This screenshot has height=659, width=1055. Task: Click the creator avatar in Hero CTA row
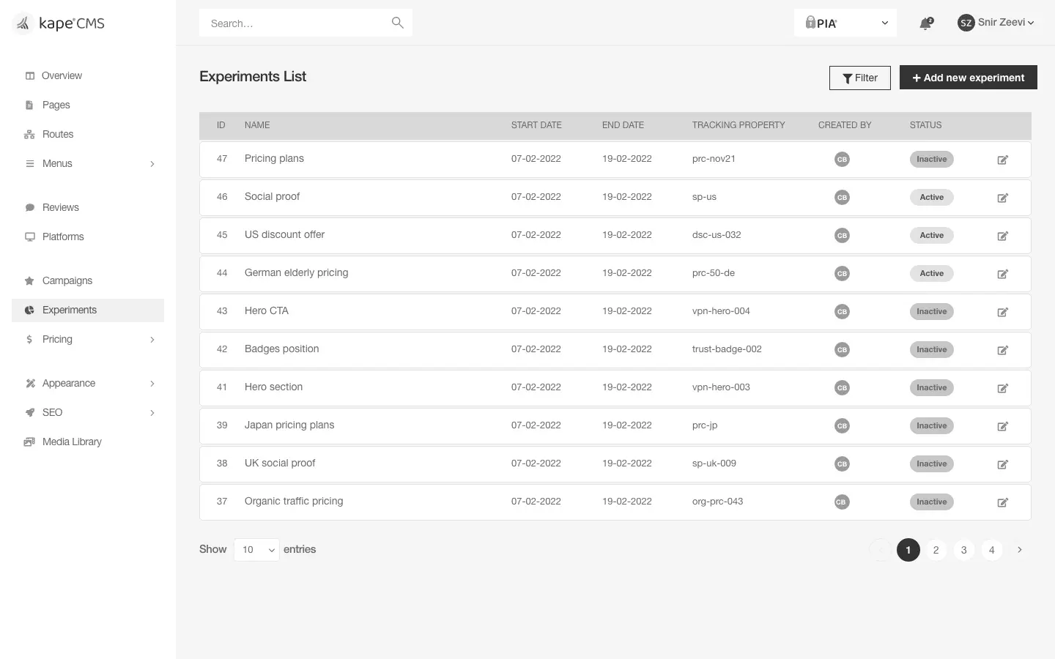842,311
